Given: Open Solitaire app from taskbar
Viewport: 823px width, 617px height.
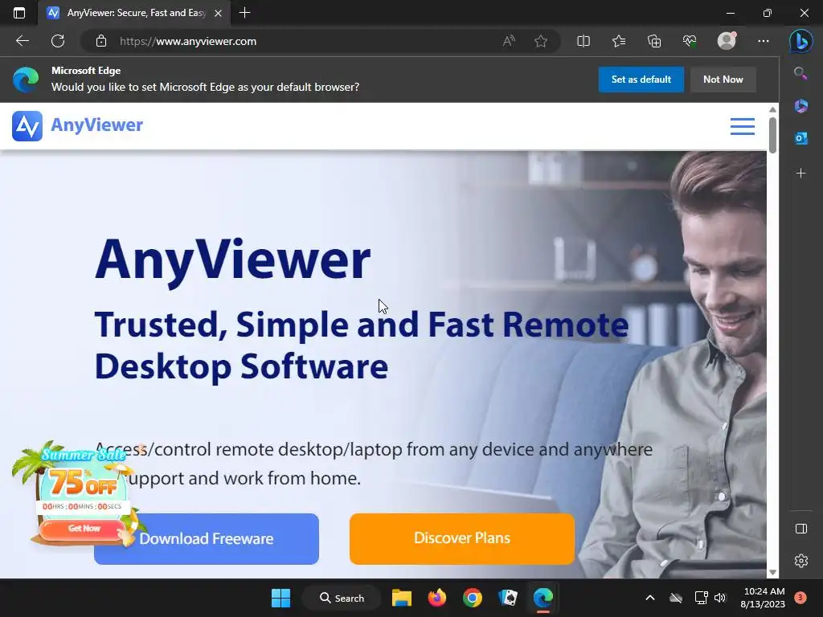Looking at the screenshot, I should coord(508,598).
